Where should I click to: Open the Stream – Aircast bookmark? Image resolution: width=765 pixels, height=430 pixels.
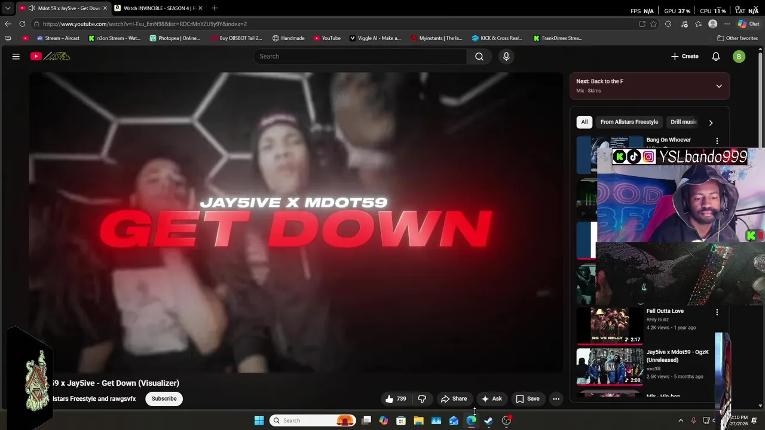[x=58, y=38]
